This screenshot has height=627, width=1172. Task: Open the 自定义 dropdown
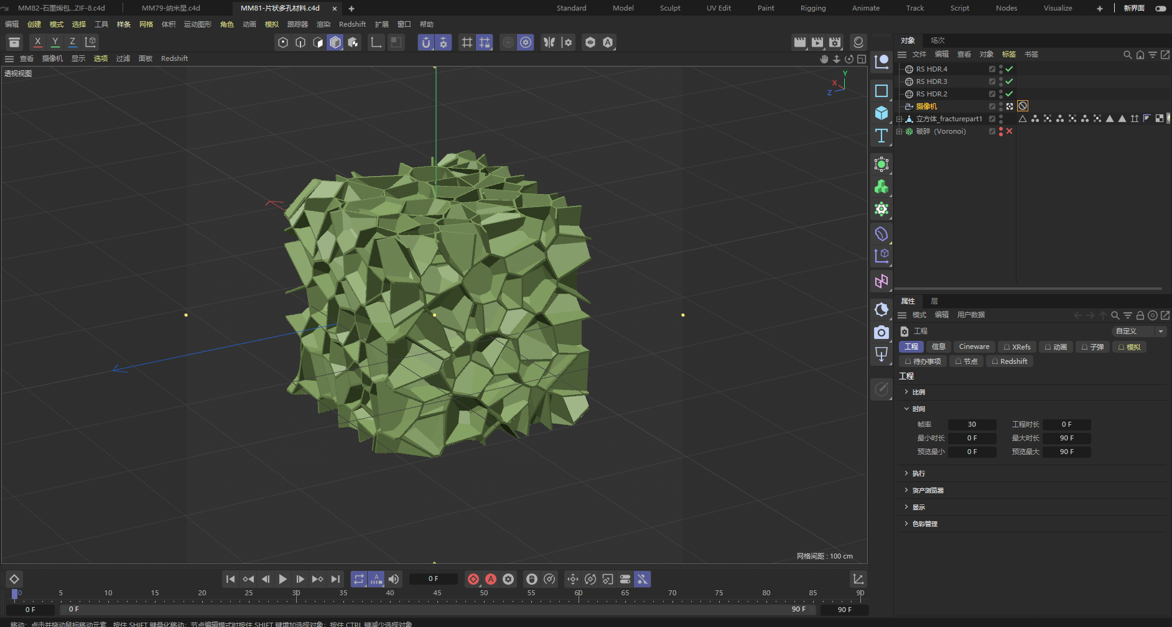(1138, 332)
